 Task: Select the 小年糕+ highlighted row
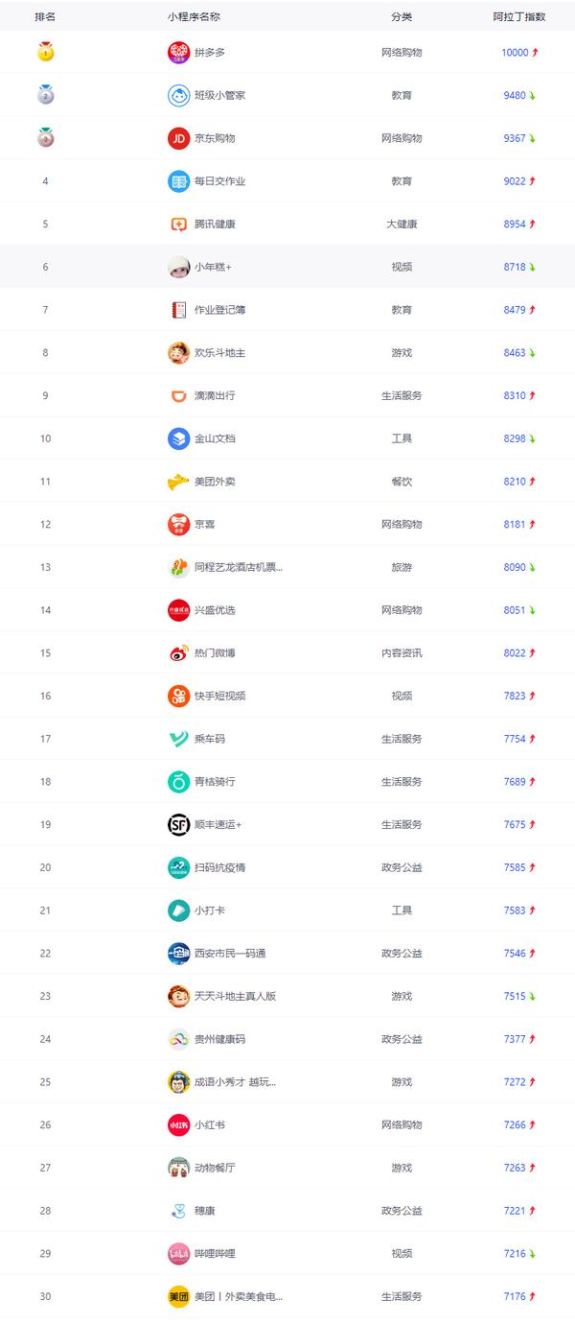tap(287, 267)
